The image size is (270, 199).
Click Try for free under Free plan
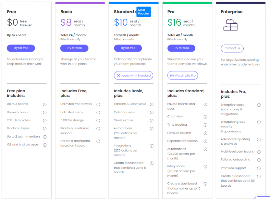(x=21, y=48)
